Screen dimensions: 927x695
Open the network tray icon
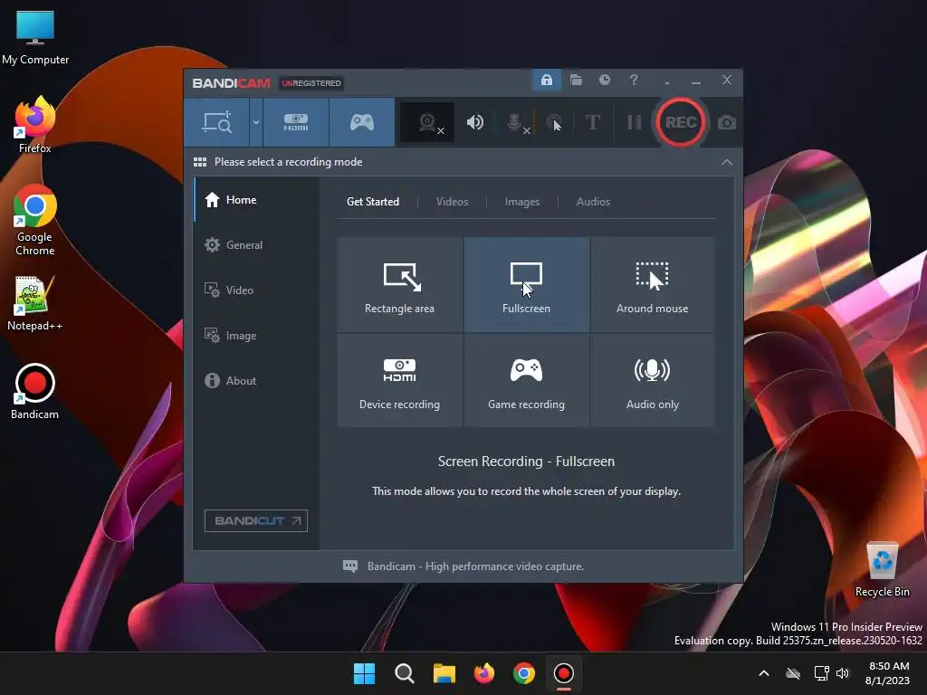[821, 673]
